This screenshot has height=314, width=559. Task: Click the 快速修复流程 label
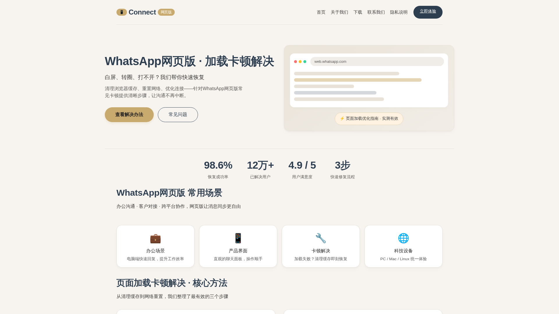click(343, 177)
